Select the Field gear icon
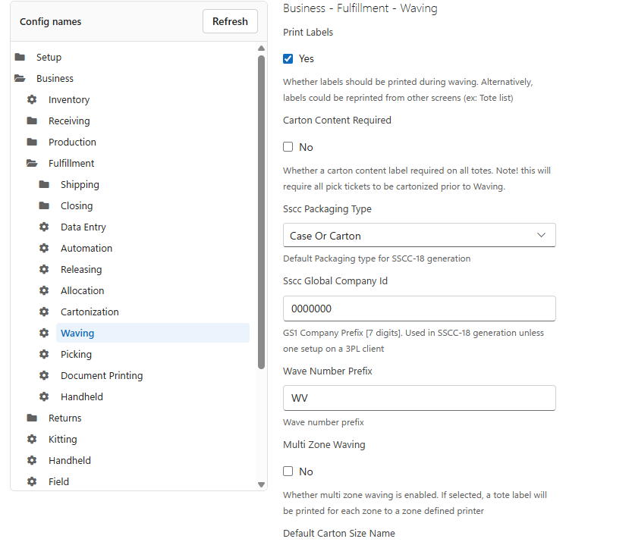 [x=32, y=481]
